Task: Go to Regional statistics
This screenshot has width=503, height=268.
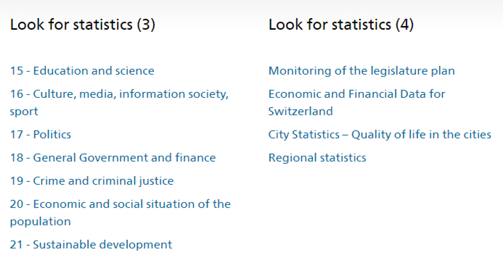Action: 317,157
